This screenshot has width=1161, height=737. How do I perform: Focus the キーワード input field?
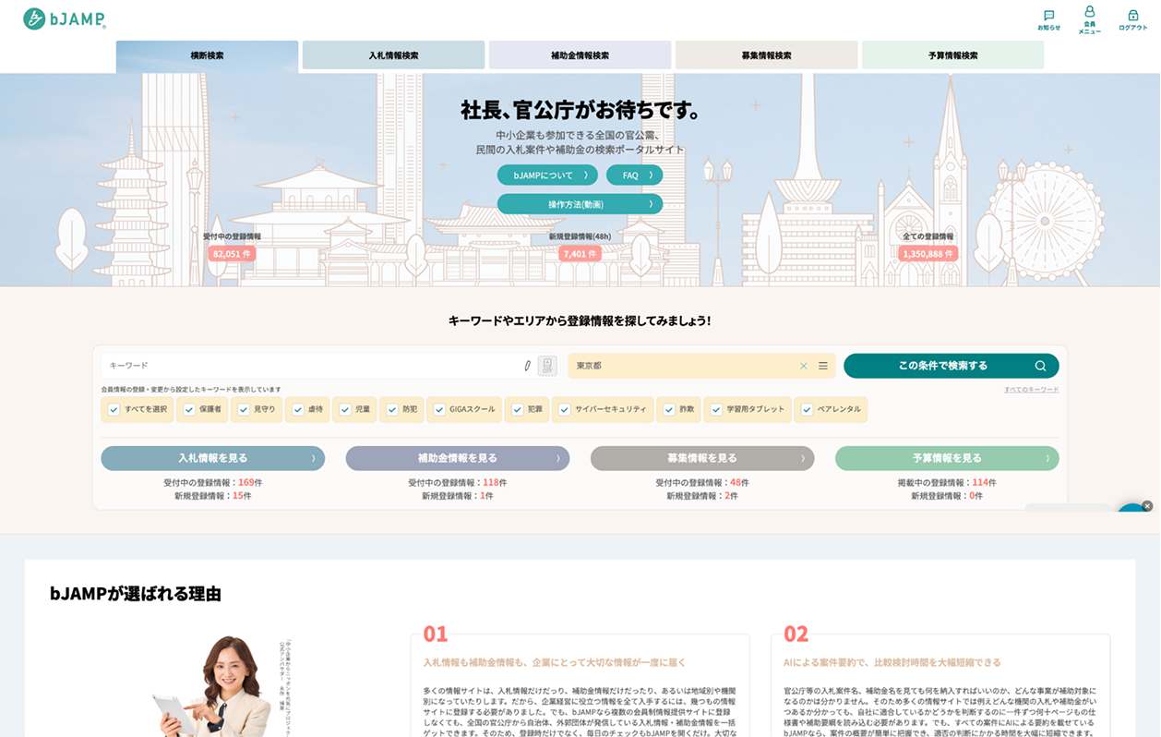(x=311, y=366)
